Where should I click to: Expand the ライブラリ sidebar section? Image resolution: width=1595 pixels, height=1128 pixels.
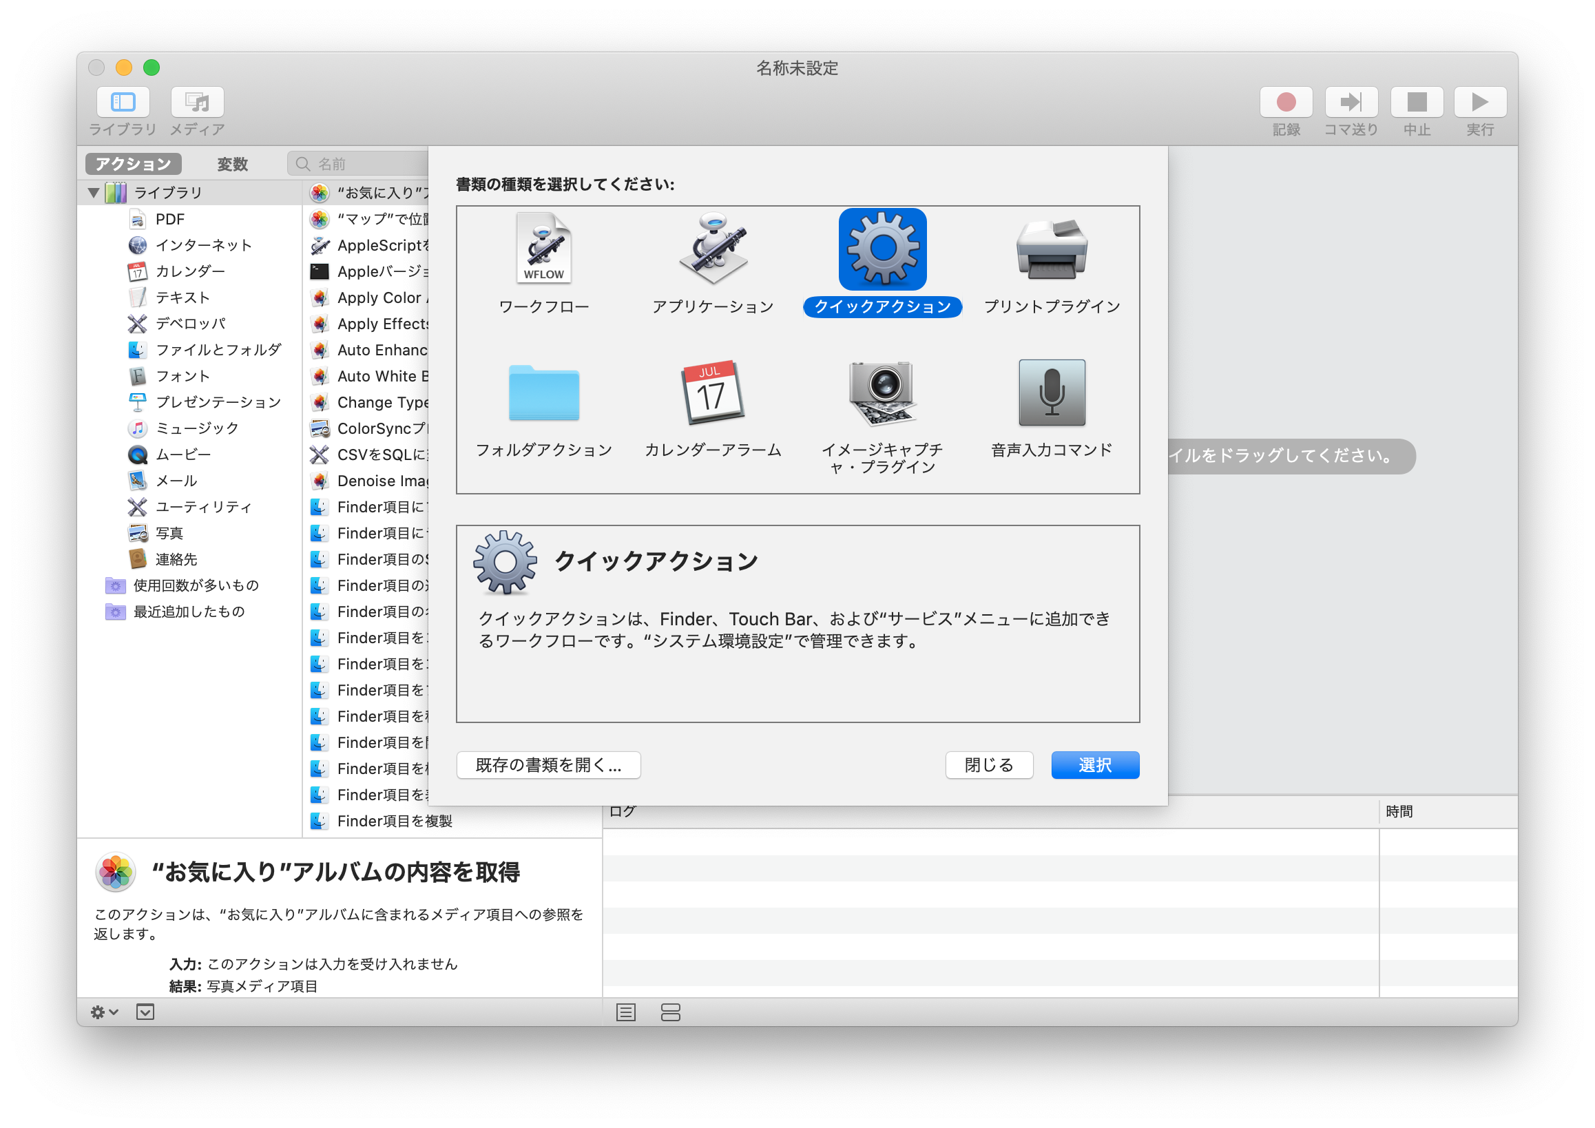[x=96, y=193]
